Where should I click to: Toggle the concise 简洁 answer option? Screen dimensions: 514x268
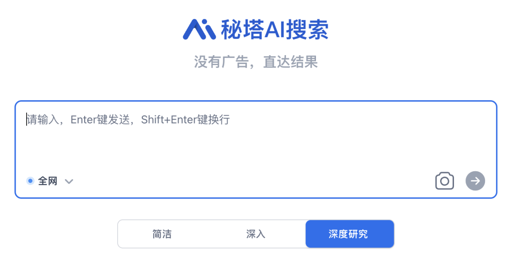click(162, 234)
